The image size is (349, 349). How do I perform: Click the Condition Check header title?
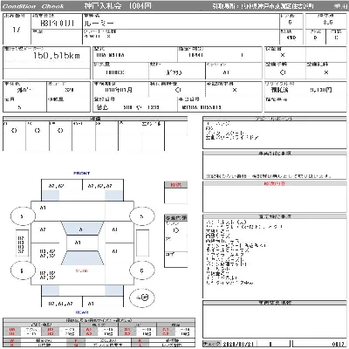tap(33, 6)
